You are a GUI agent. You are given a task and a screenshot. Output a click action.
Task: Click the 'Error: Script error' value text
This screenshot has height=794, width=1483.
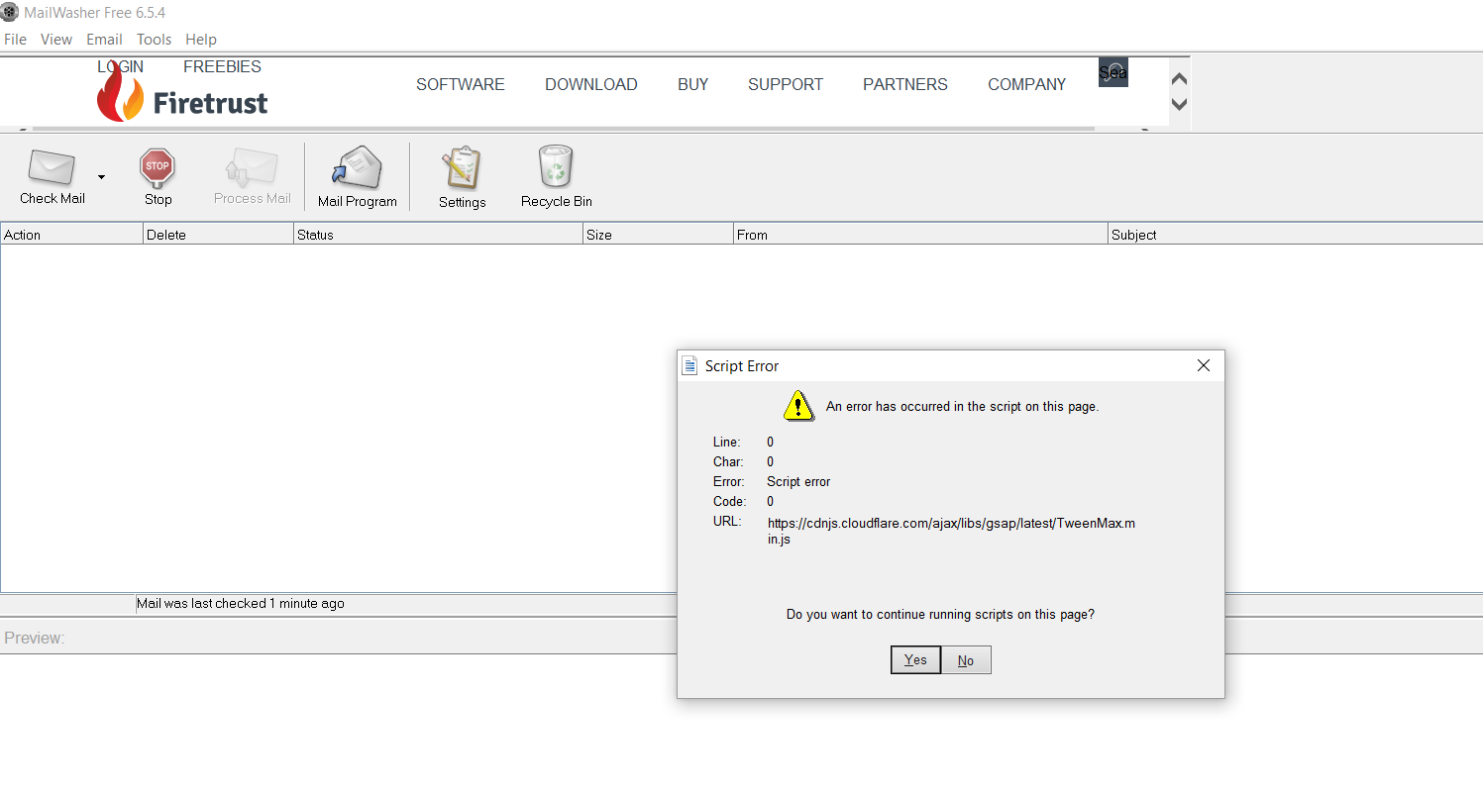[x=798, y=481]
